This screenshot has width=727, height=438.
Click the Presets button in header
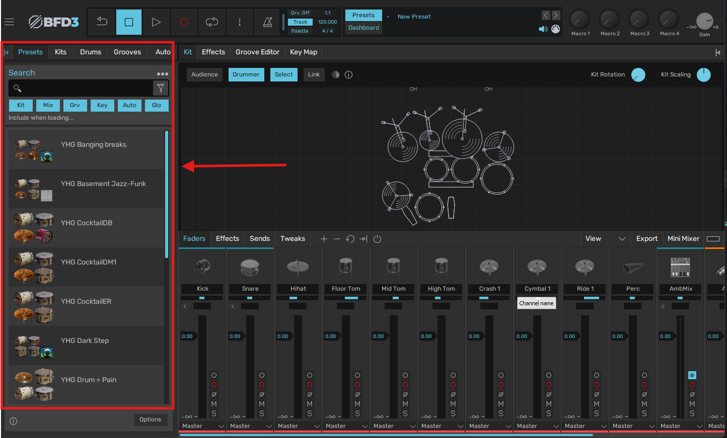(363, 15)
